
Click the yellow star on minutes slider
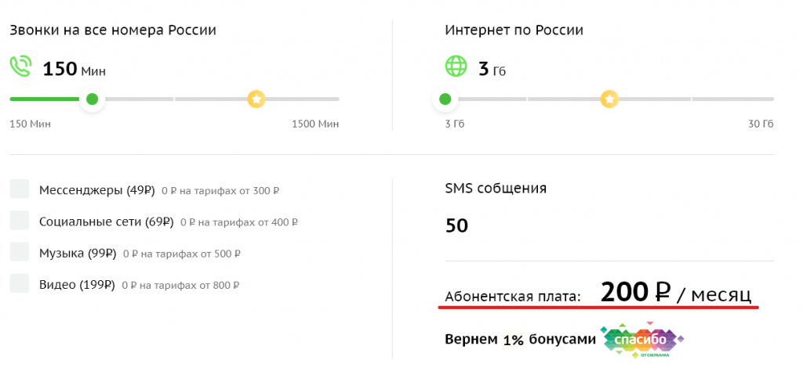pyautogui.click(x=256, y=99)
